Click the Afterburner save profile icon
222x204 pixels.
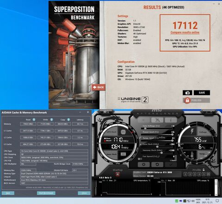click(208, 174)
